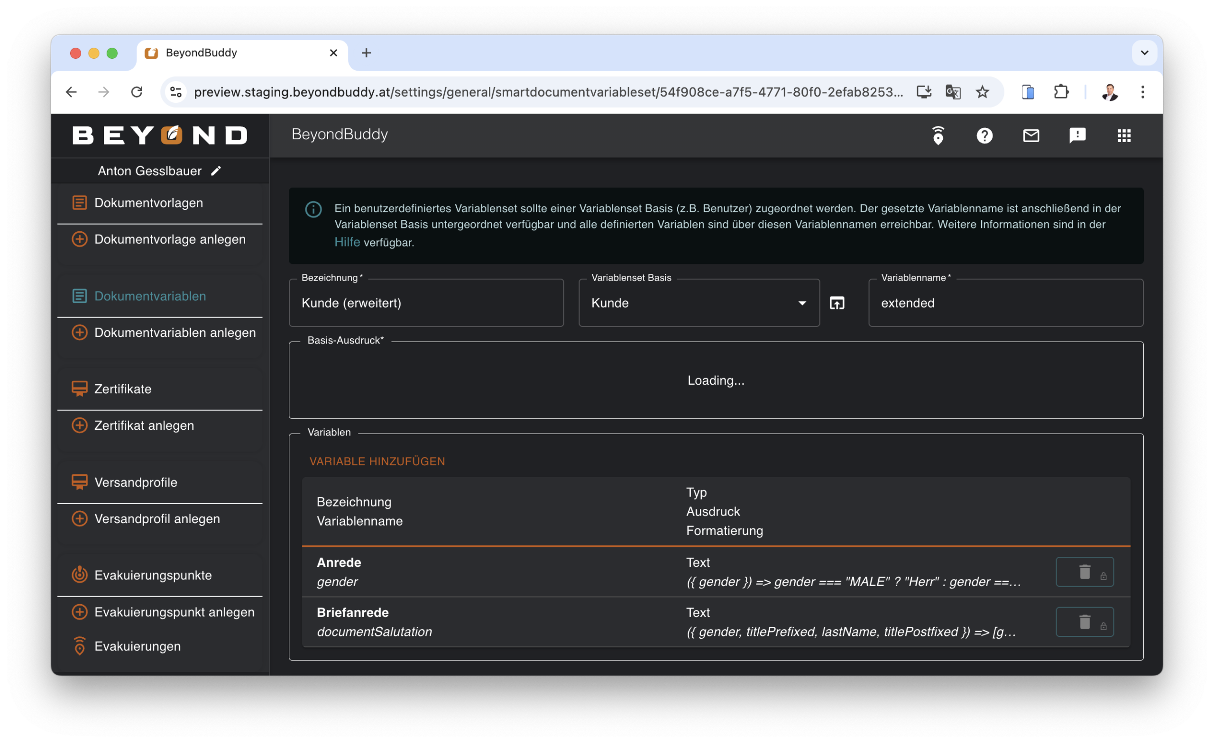
Task: Click the pencil icon beside Anton Gesslbauer
Action: coord(216,171)
